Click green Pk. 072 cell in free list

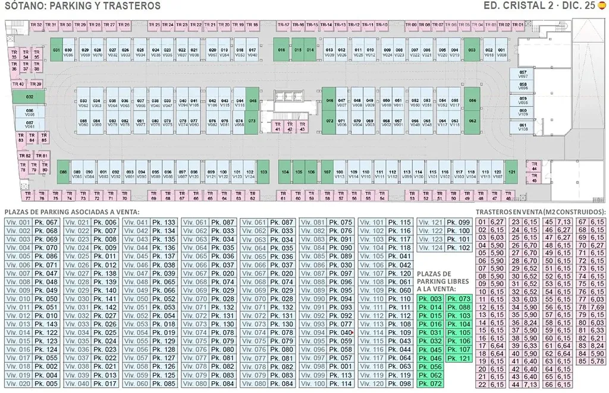tap(430, 384)
